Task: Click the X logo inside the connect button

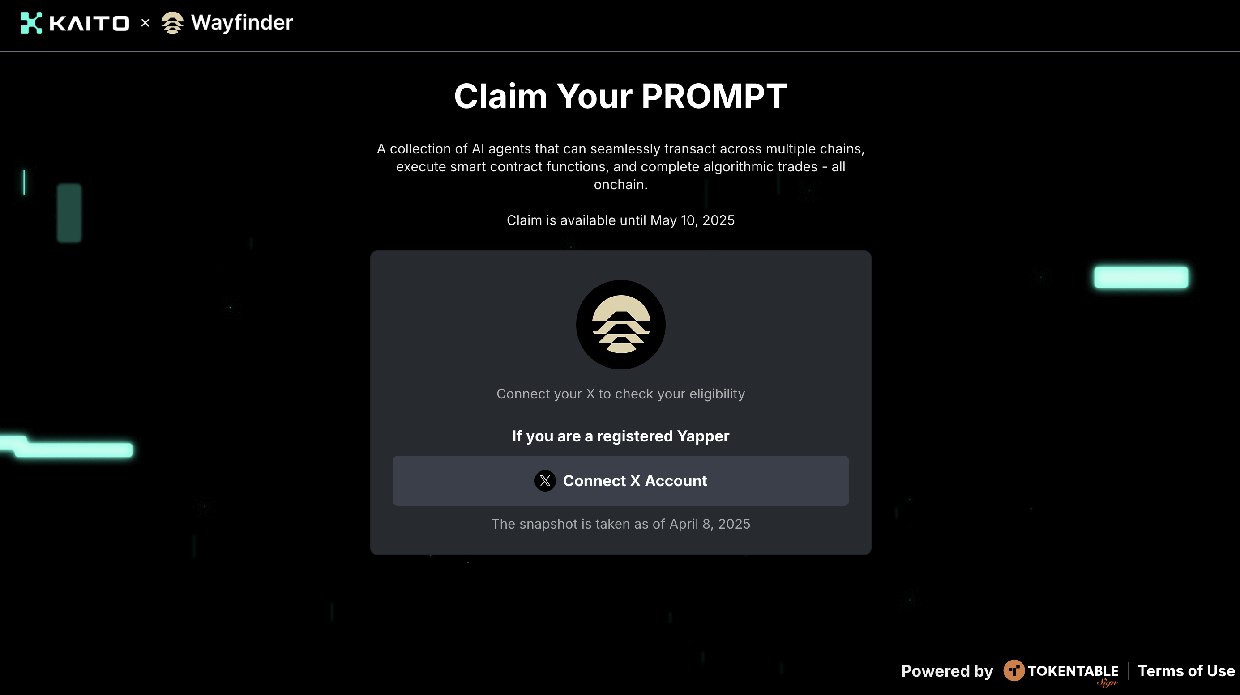Action: [x=545, y=480]
